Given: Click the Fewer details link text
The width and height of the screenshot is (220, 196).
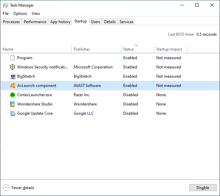Looking at the screenshot, I should point(23,188).
